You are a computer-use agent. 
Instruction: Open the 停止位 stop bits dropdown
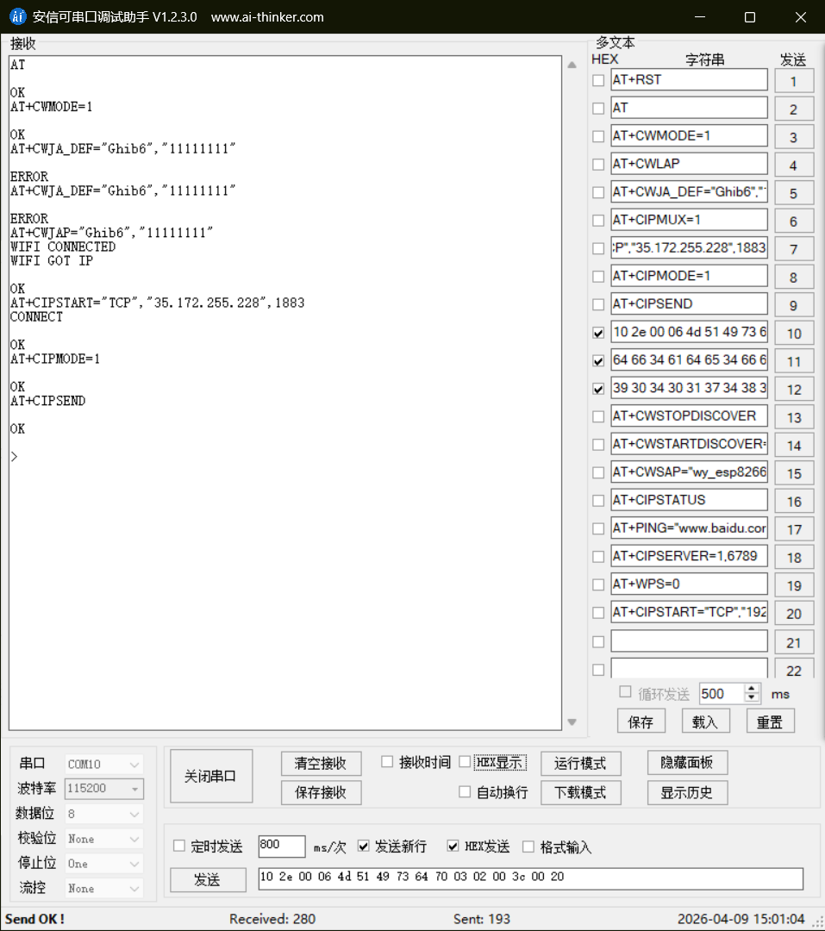(104, 863)
